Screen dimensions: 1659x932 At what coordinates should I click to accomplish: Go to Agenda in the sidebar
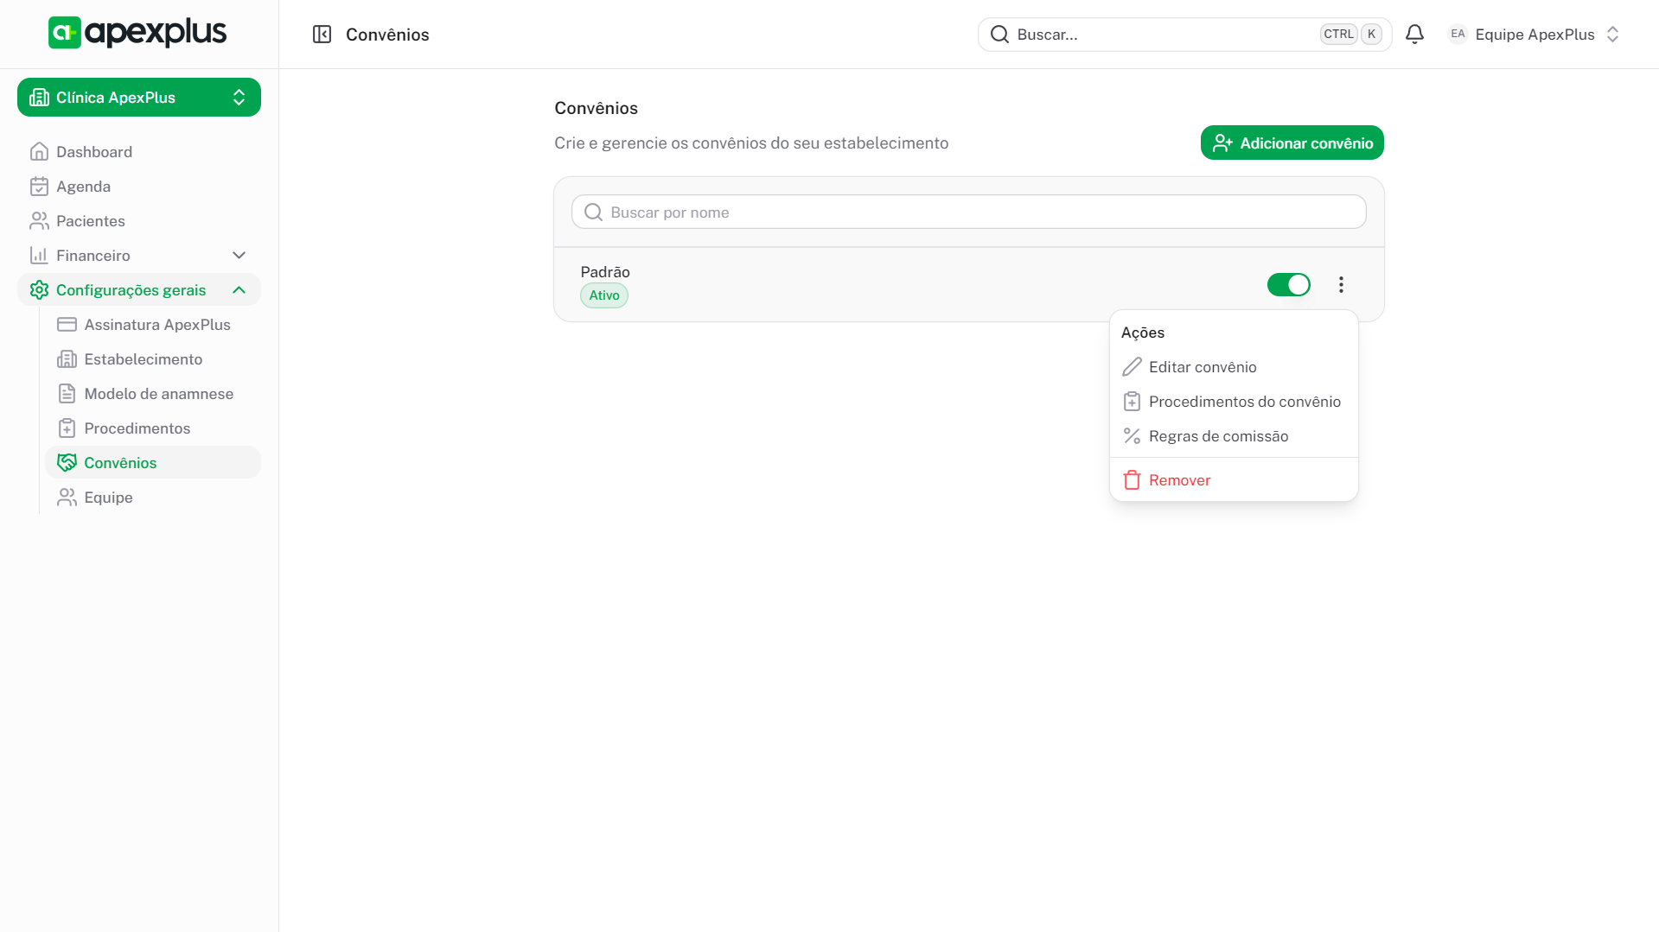click(83, 187)
